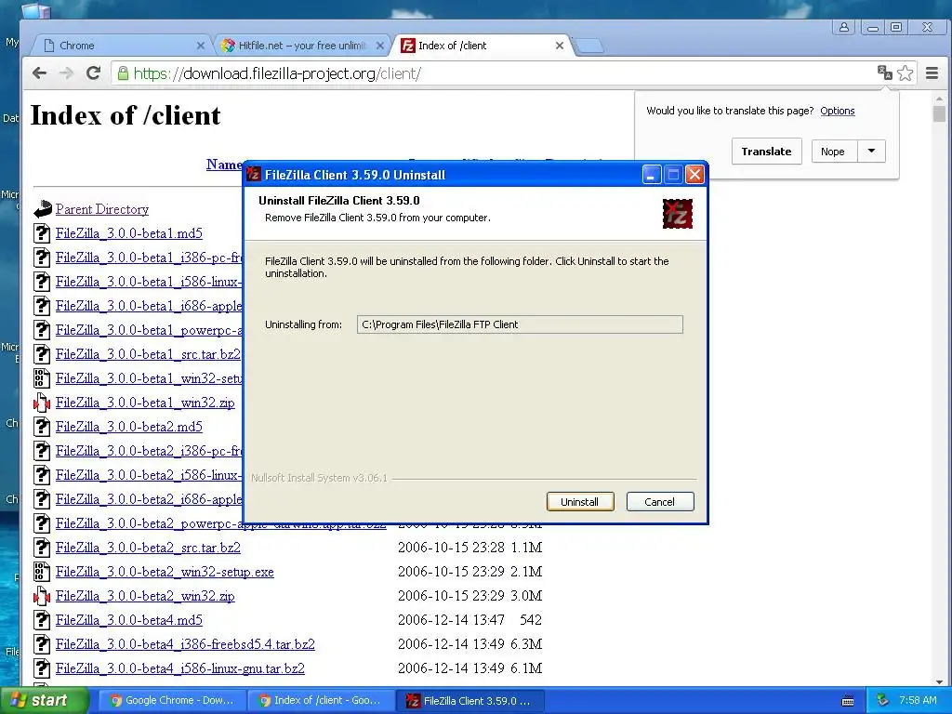Click the unknown-file icon beside FileZilla_3.0.0-beta4.md5
This screenshot has width=952, height=714.
tap(42, 620)
